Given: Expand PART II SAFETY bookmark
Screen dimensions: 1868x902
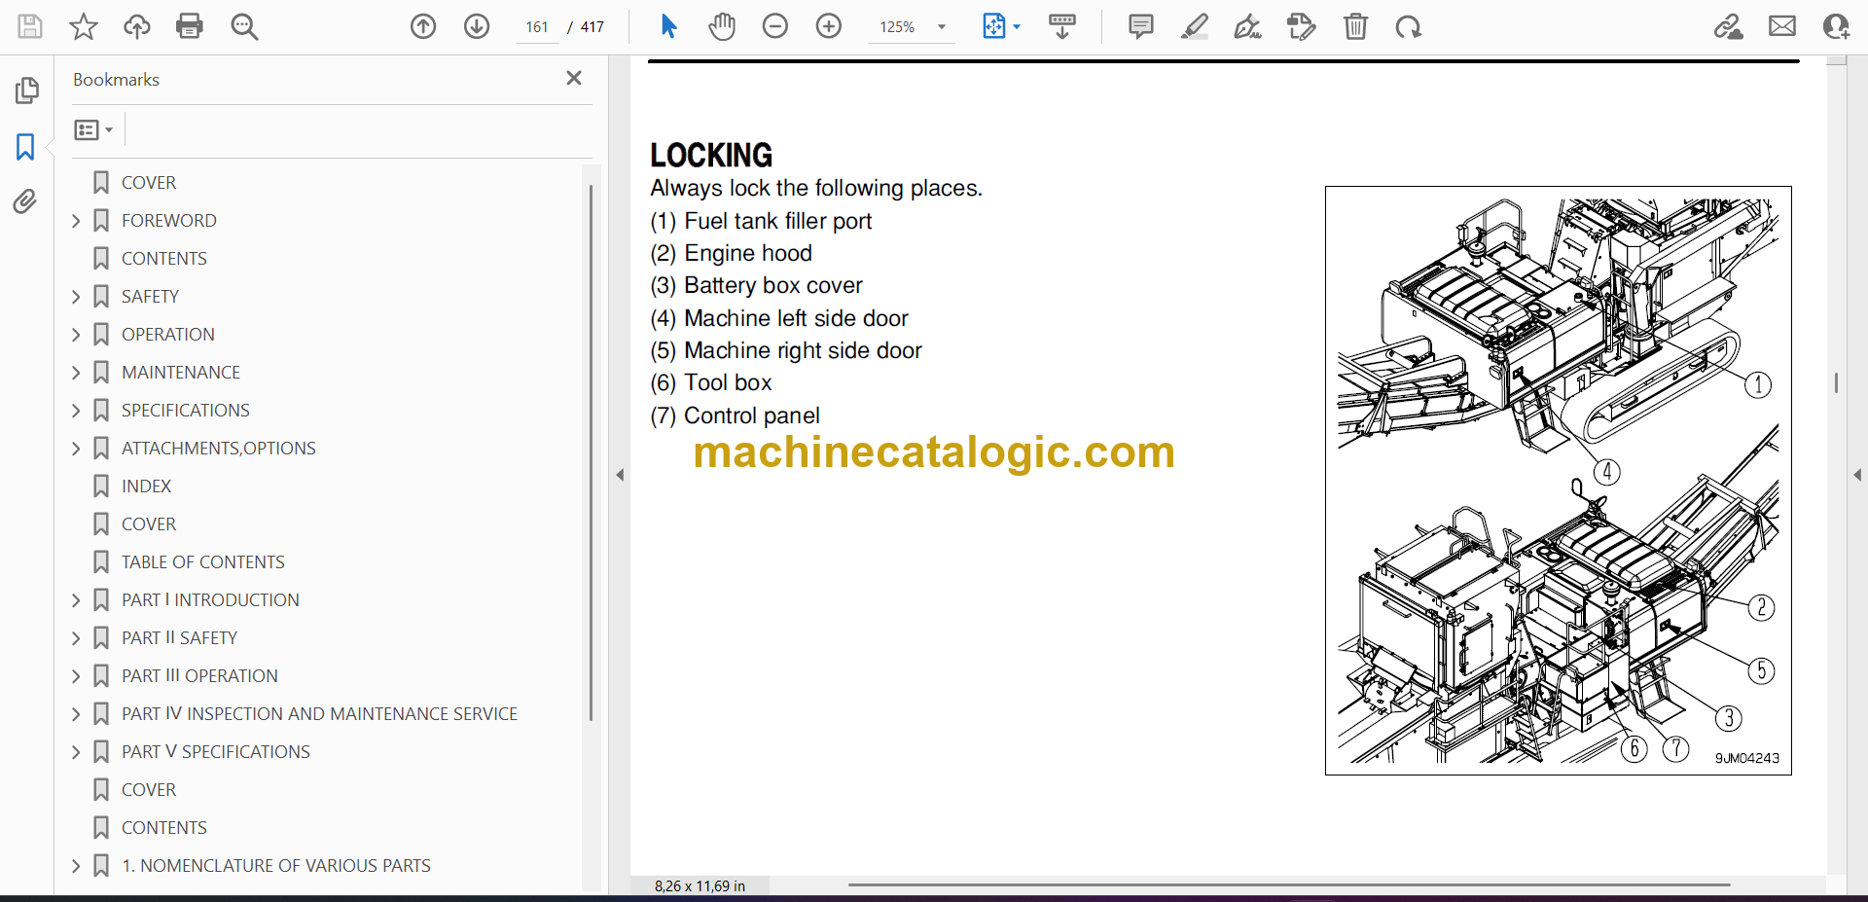Looking at the screenshot, I should 77,638.
